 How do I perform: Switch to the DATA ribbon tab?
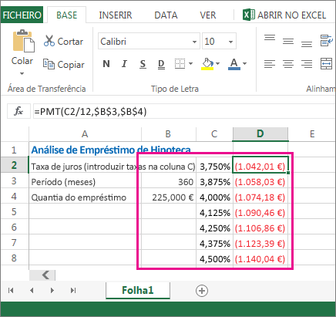(x=166, y=15)
